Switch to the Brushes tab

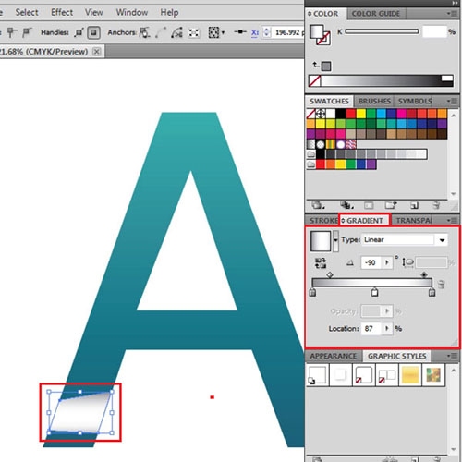click(374, 101)
